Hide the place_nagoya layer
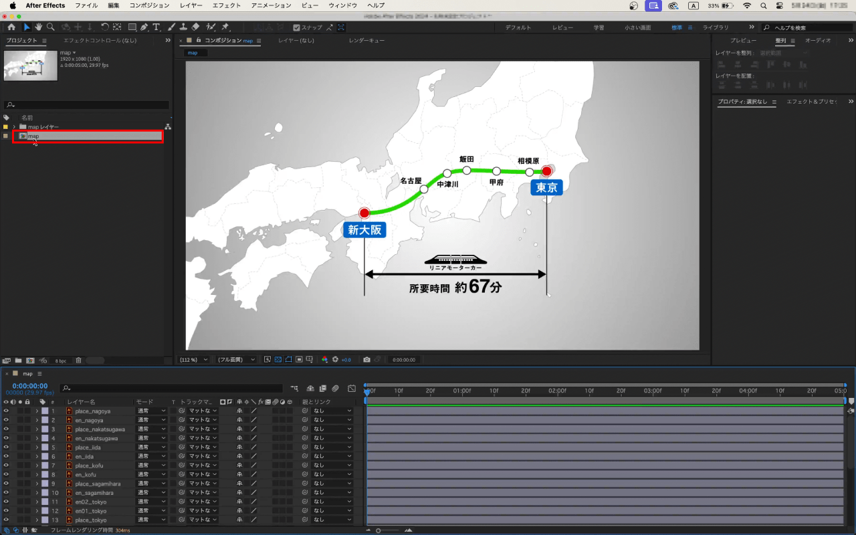 pyautogui.click(x=6, y=411)
